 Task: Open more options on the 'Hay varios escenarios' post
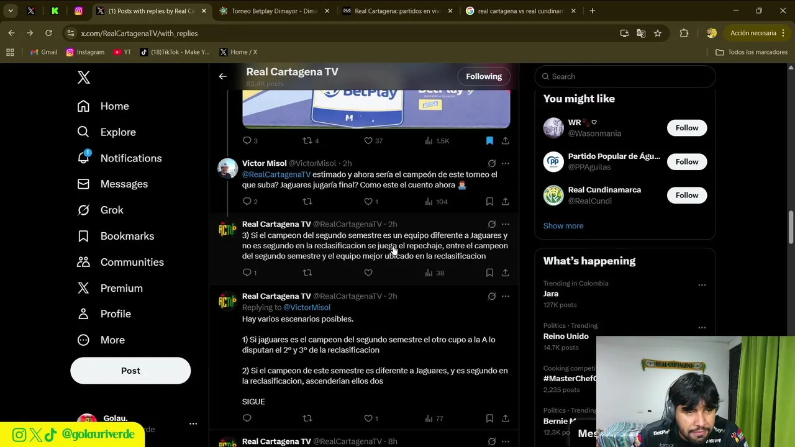pyautogui.click(x=506, y=296)
